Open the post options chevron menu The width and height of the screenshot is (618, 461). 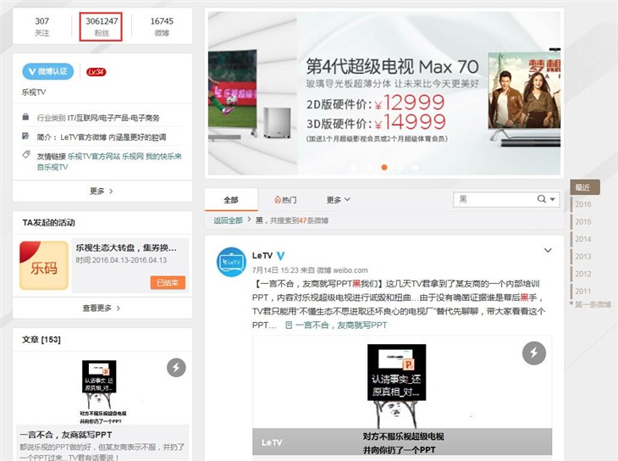pos(548,250)
